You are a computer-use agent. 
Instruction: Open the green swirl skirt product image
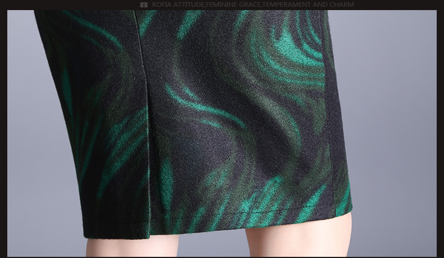coord(221,133)
